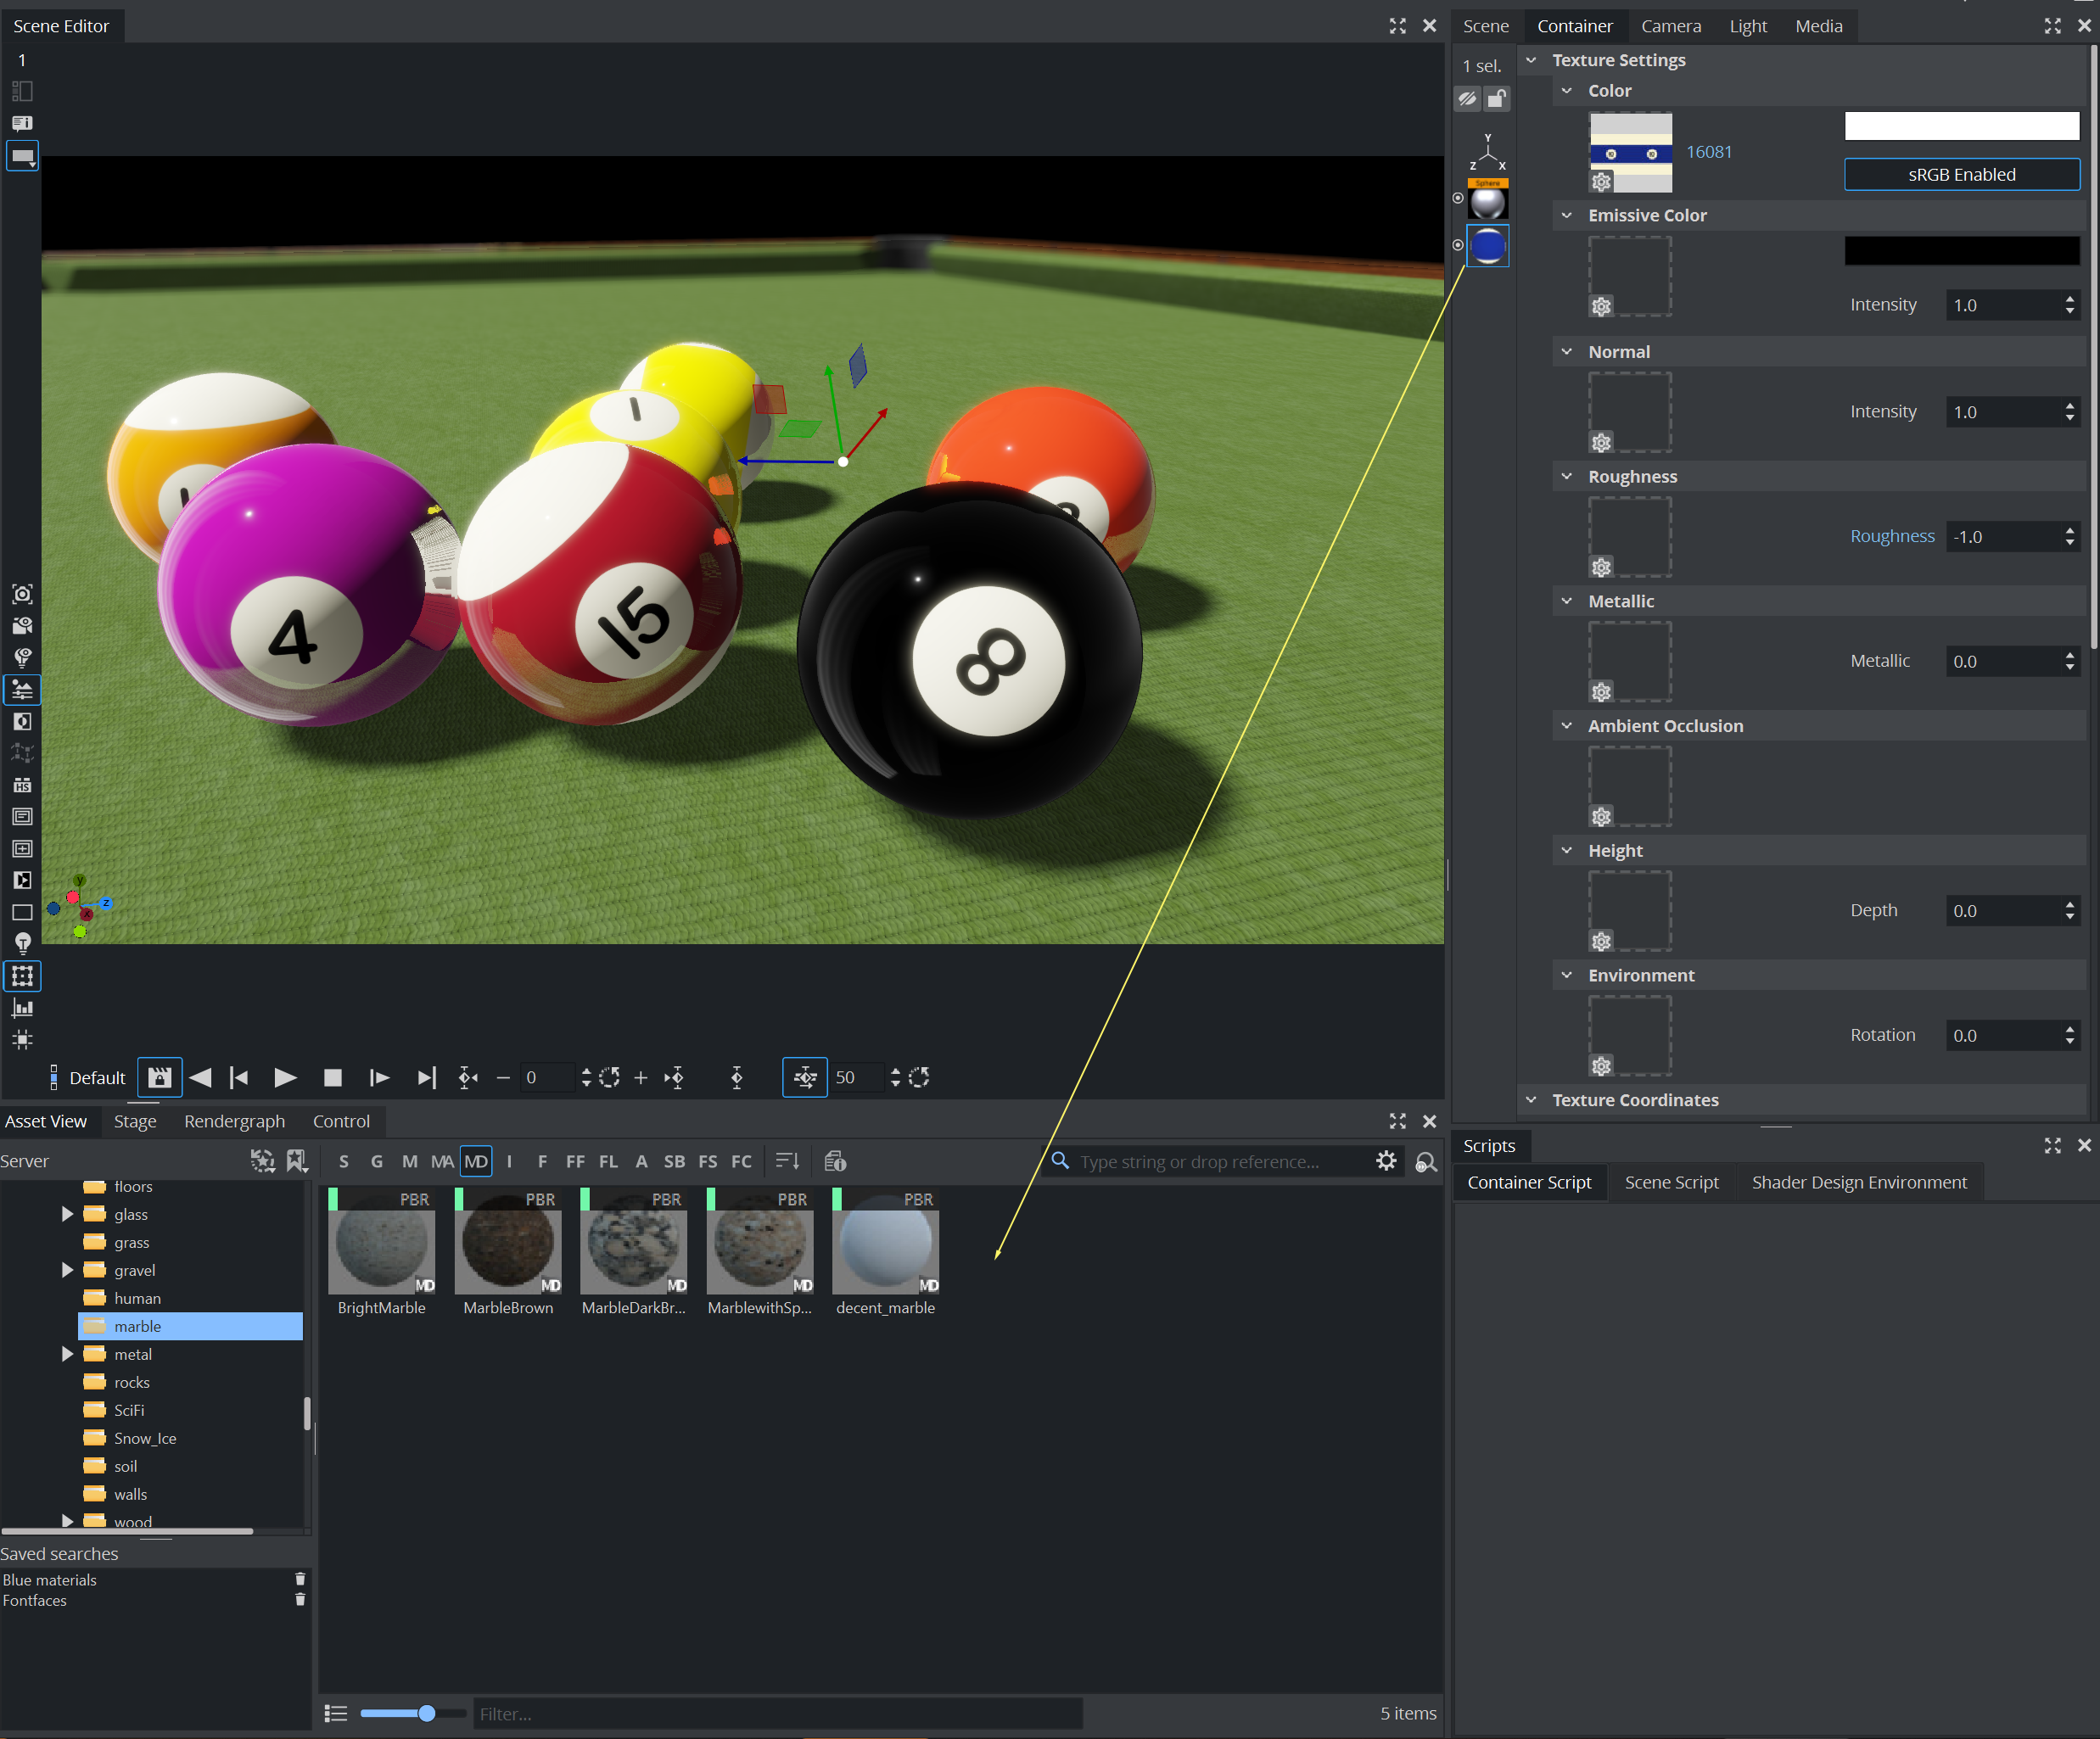The height and width of the screenshot is (1739, 2100).
Task: Click the next keyframe icon
Action: pos(675,1077)
